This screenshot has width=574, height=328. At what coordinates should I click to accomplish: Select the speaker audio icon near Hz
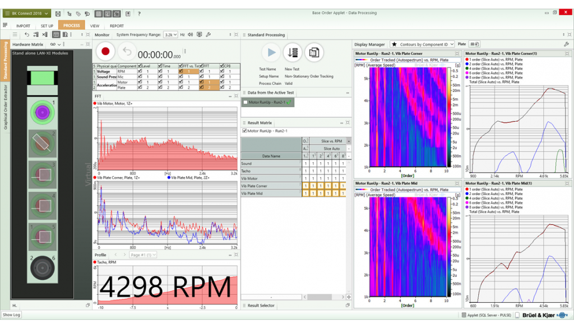pyautogui.click(x=190, y=35)
